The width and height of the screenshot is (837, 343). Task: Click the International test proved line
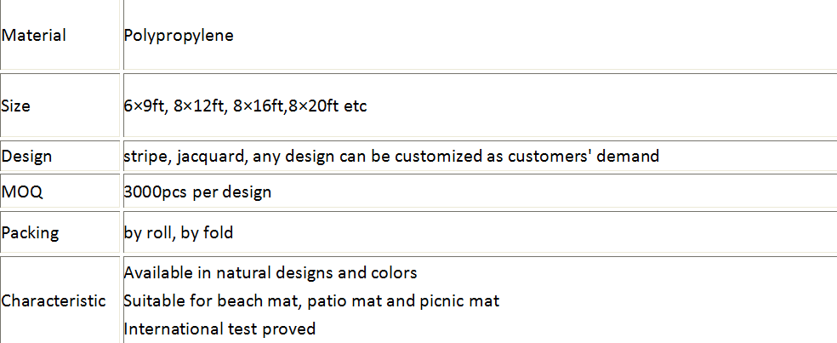[219, 328]
